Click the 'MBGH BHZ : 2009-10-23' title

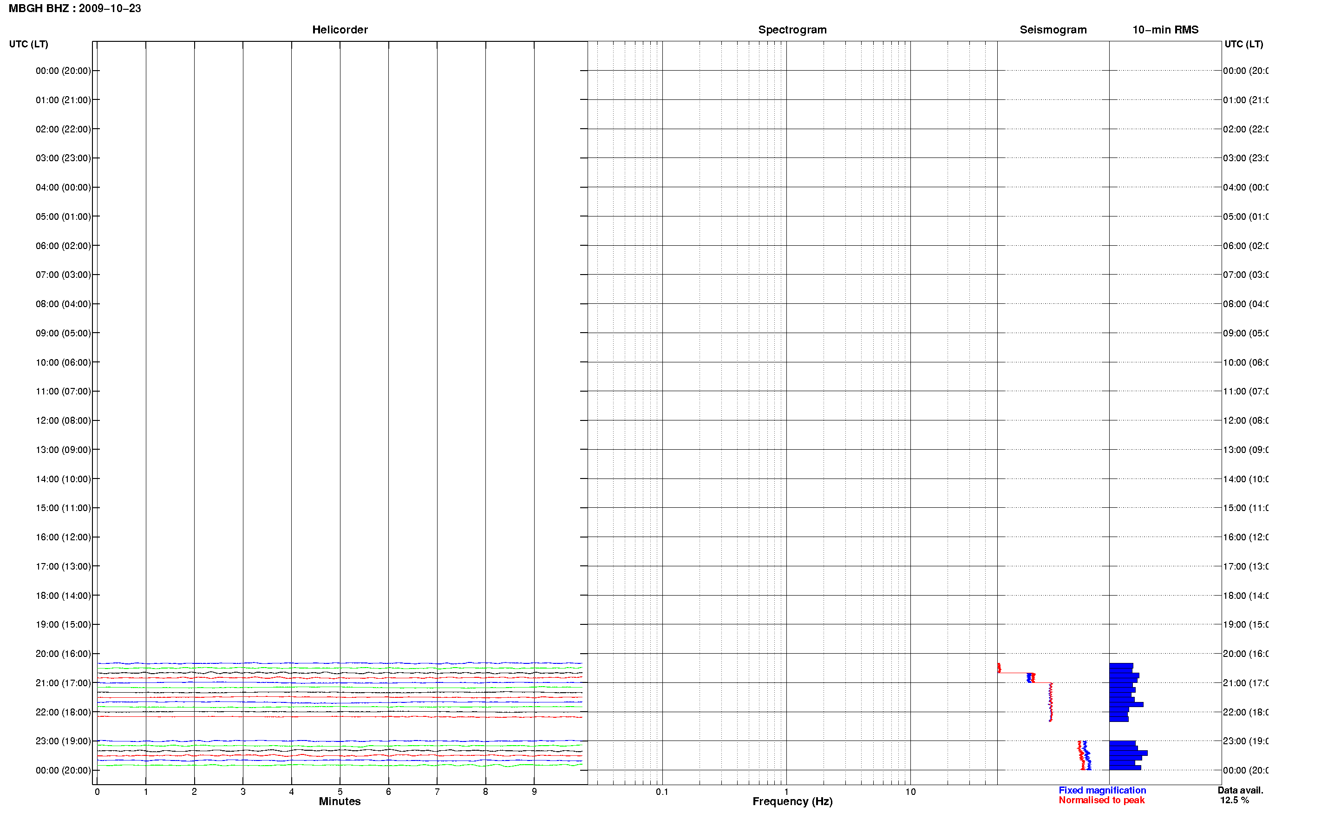(x=75, y=8)
